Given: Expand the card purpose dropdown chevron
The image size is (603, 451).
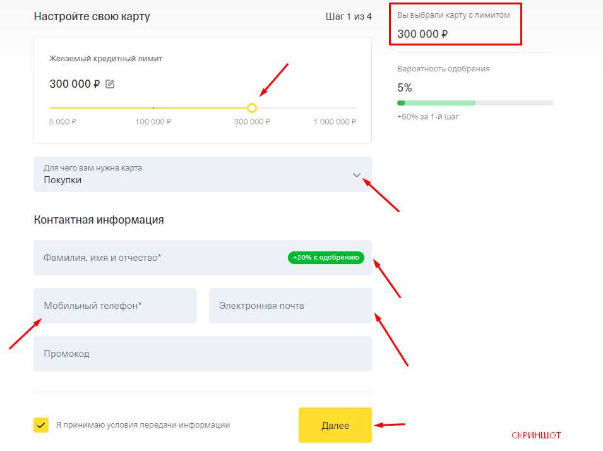Looking at the screenshot, I should click(x=357, y=175).
